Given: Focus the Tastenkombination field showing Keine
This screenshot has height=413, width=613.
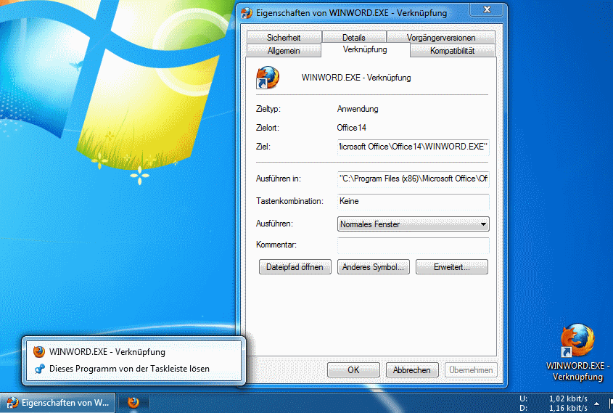Looking at the screenshot, I should tap(414, 201).
